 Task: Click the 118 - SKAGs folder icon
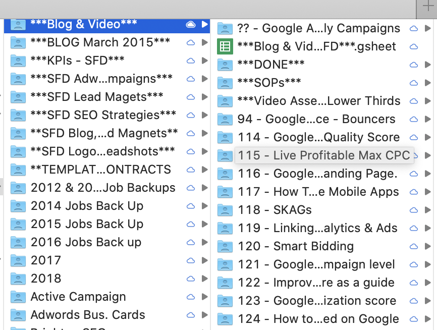[225, 210]
